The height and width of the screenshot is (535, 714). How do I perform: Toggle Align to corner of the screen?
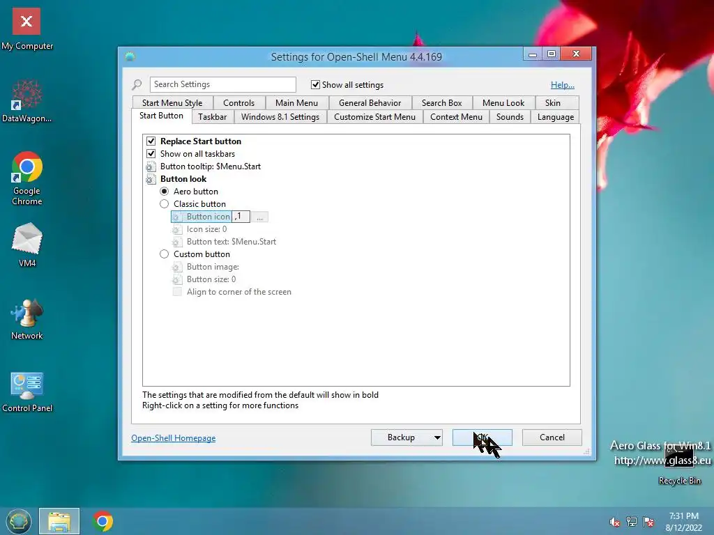pos(177,292)
